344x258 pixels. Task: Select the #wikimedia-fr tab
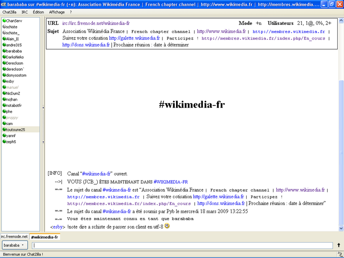pos(44,237)
